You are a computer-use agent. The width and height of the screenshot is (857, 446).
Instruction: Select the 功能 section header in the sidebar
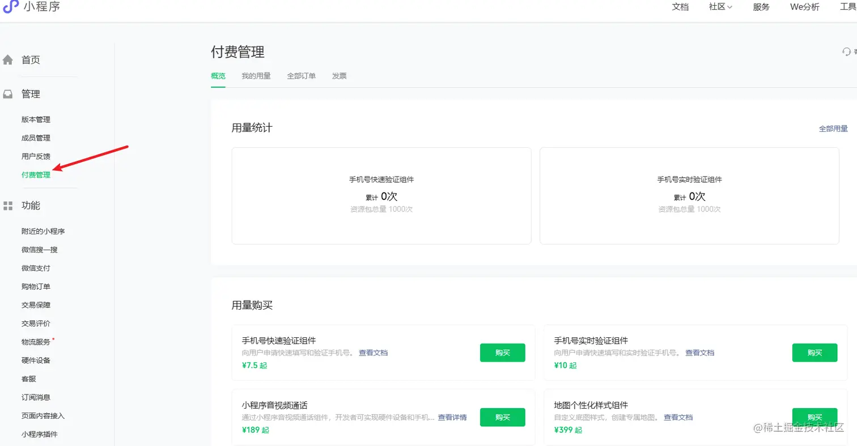click(x=31, y=205)
